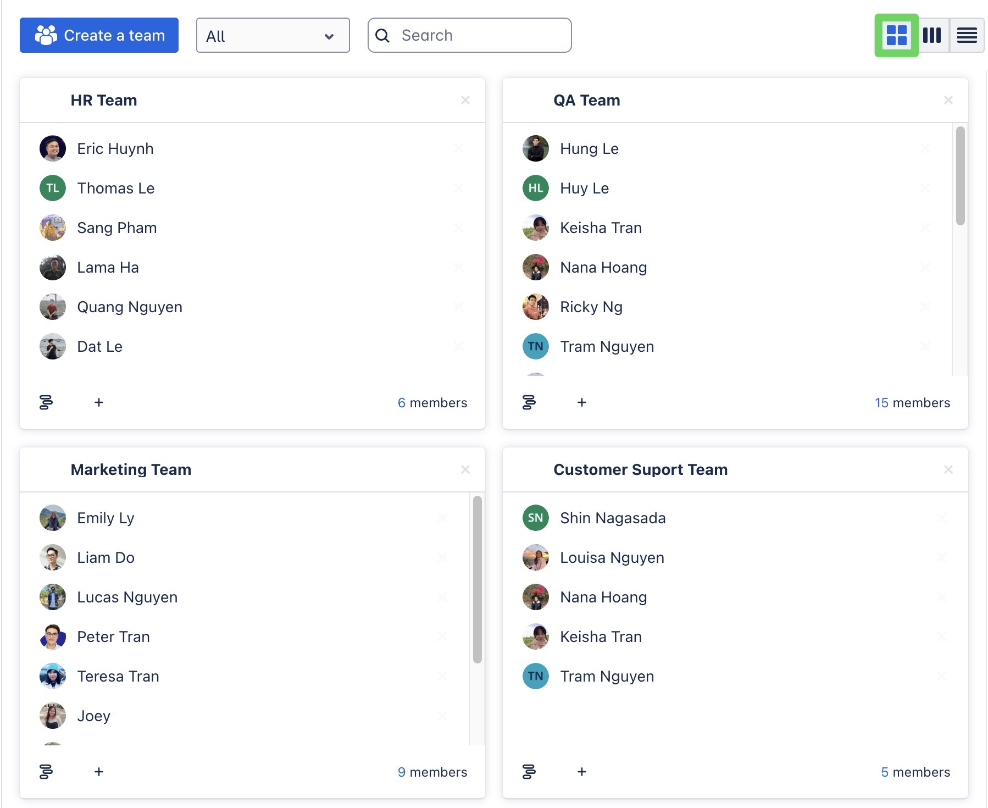988x808 pixels.
Task: Remove the Marketing Team card
Action: pos(465,469)
